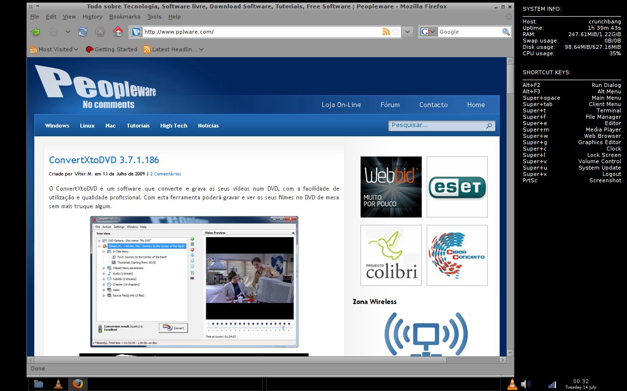The width and height of the screenshot is (627, 391).
Task: Click the vertical scrollbar up arrow
Action: (x=510, y=62)
